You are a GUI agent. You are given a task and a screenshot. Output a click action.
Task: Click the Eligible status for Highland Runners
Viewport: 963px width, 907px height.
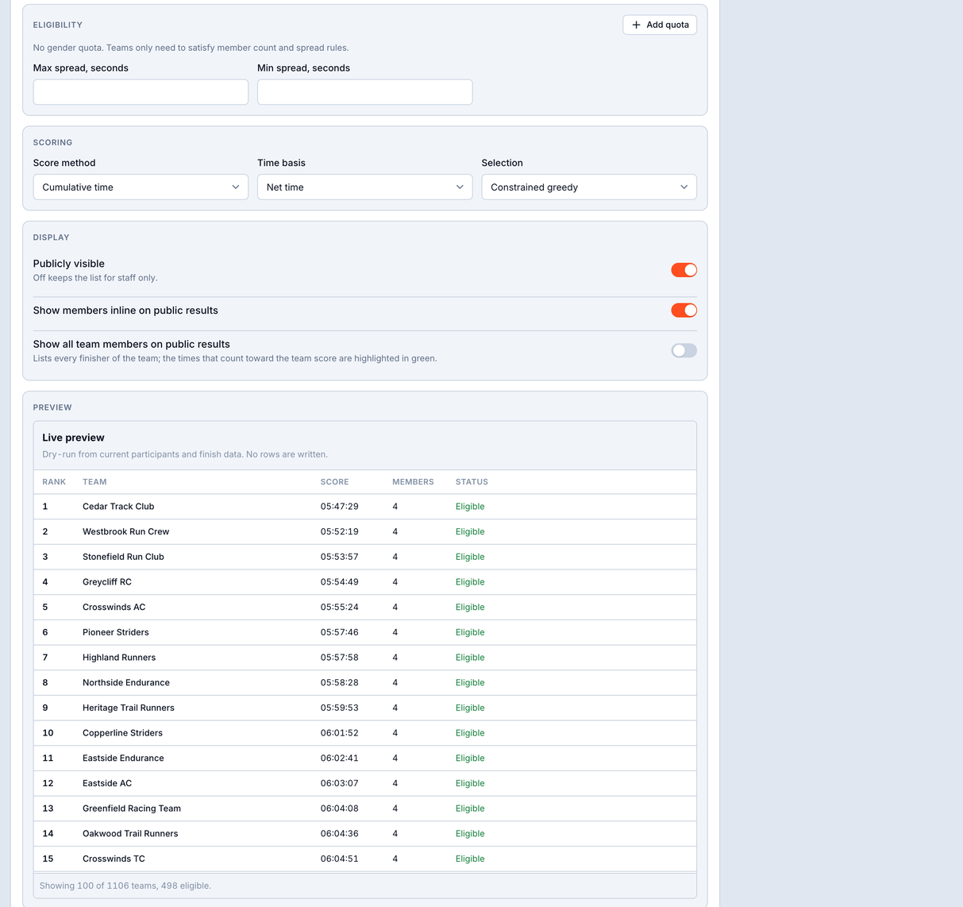pos(470,658)
